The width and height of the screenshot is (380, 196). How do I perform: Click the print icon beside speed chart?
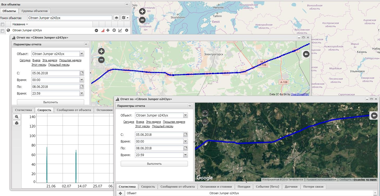[x=17, y=123]
